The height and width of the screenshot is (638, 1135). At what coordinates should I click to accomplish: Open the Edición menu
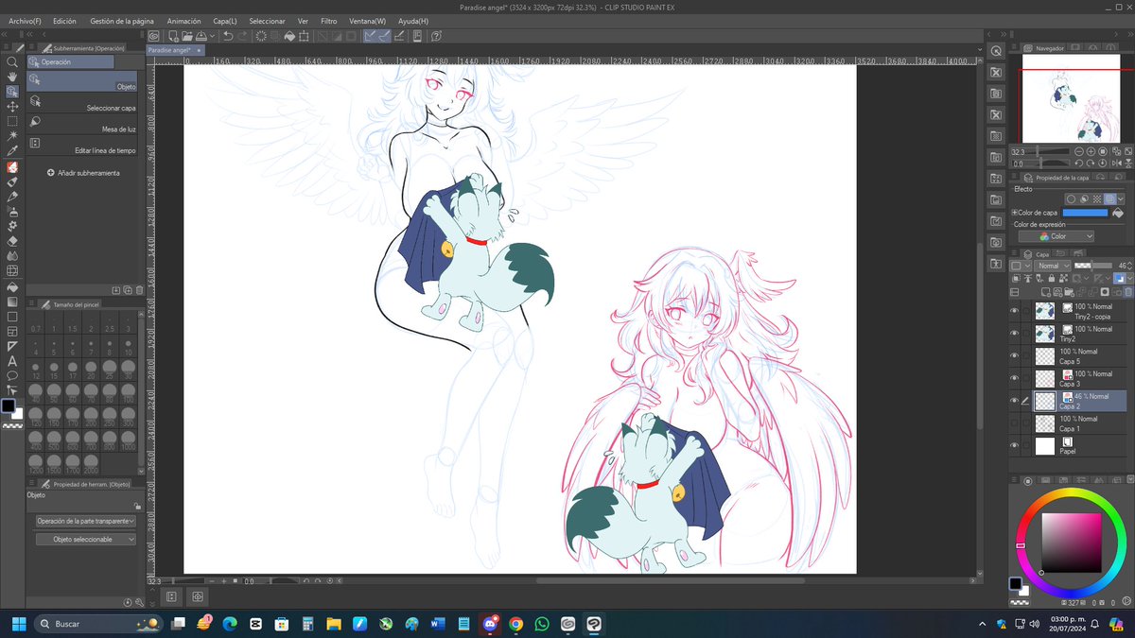pyautogui.click(x=64, y=21)
